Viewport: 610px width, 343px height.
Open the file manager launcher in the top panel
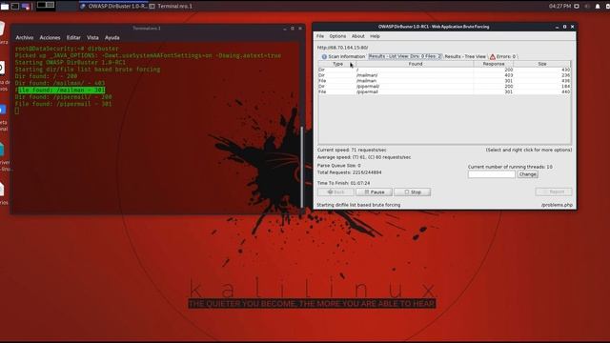pos(5,7)
